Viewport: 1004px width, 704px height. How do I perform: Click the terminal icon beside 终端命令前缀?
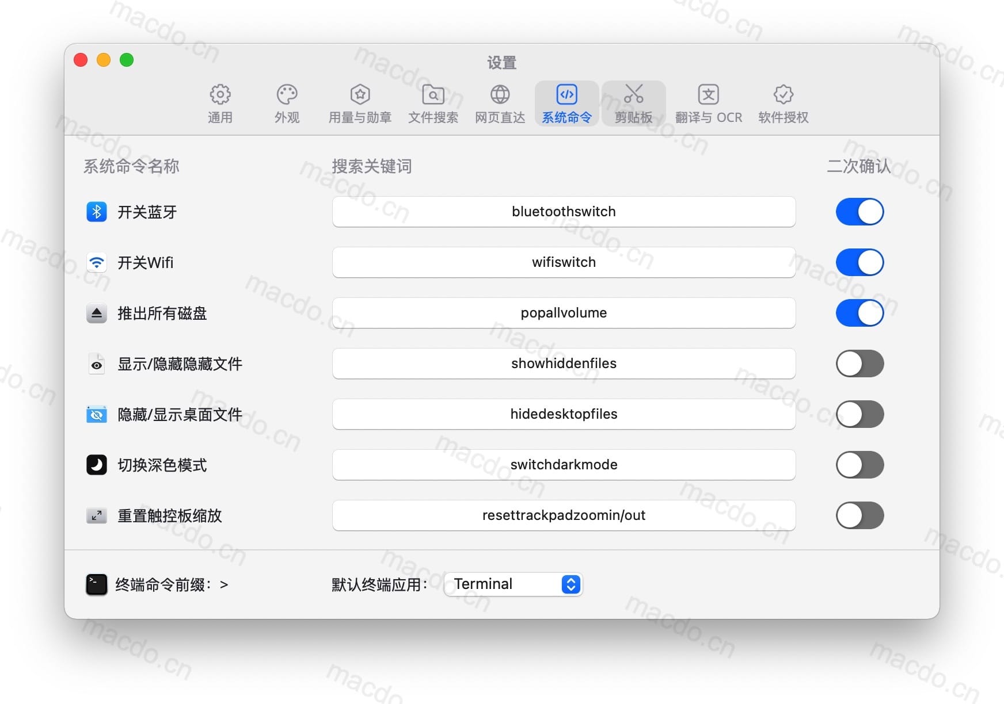[x=97, y=584]
